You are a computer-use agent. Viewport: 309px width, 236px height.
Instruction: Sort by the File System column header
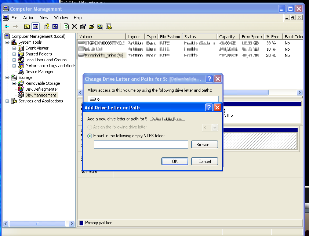(x=170, y=36)
